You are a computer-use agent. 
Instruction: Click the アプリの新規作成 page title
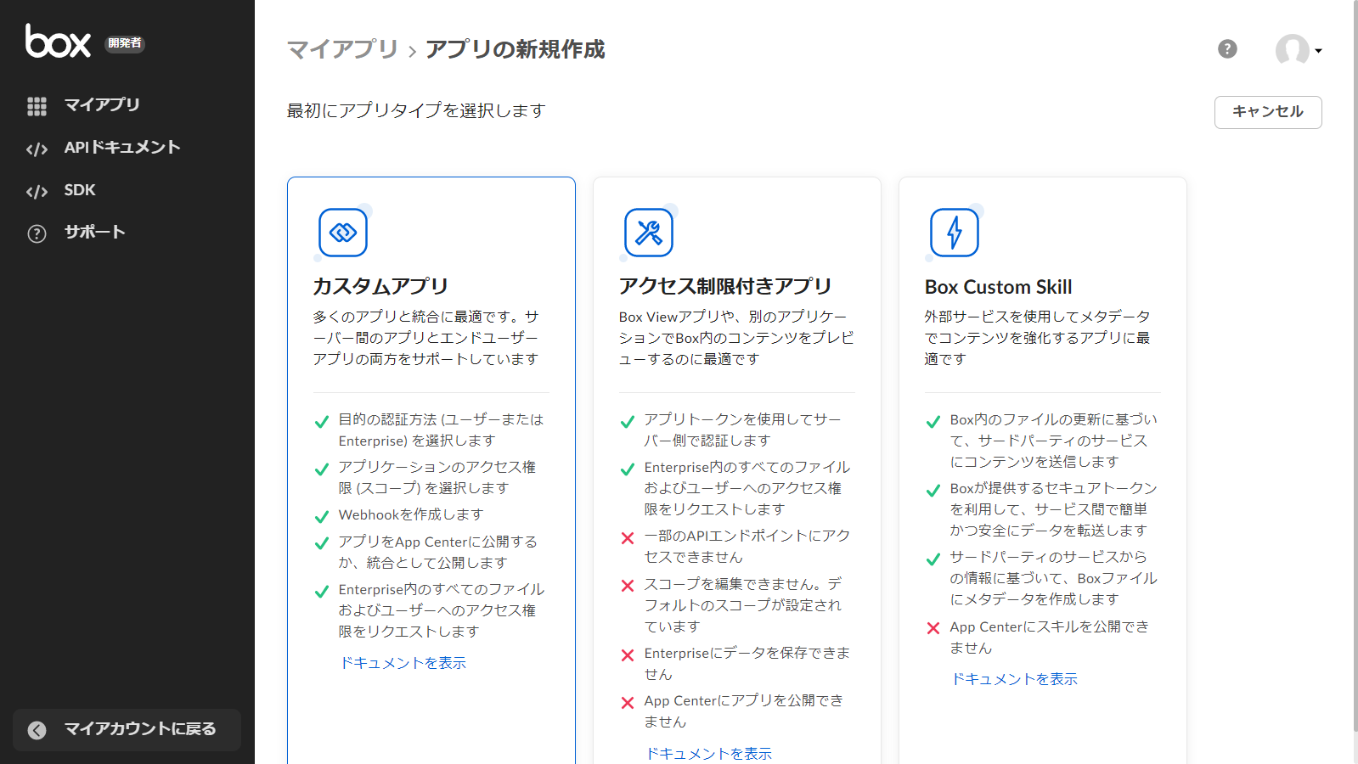click(x=516, y=49)
